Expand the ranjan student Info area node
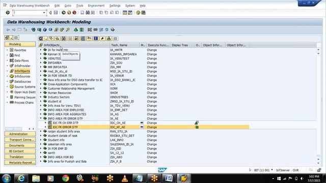 (x=41, y=131)
